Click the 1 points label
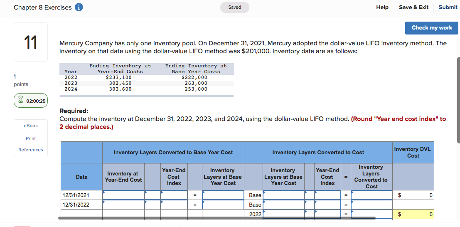 pyautogui.click(x=21, y=81)
